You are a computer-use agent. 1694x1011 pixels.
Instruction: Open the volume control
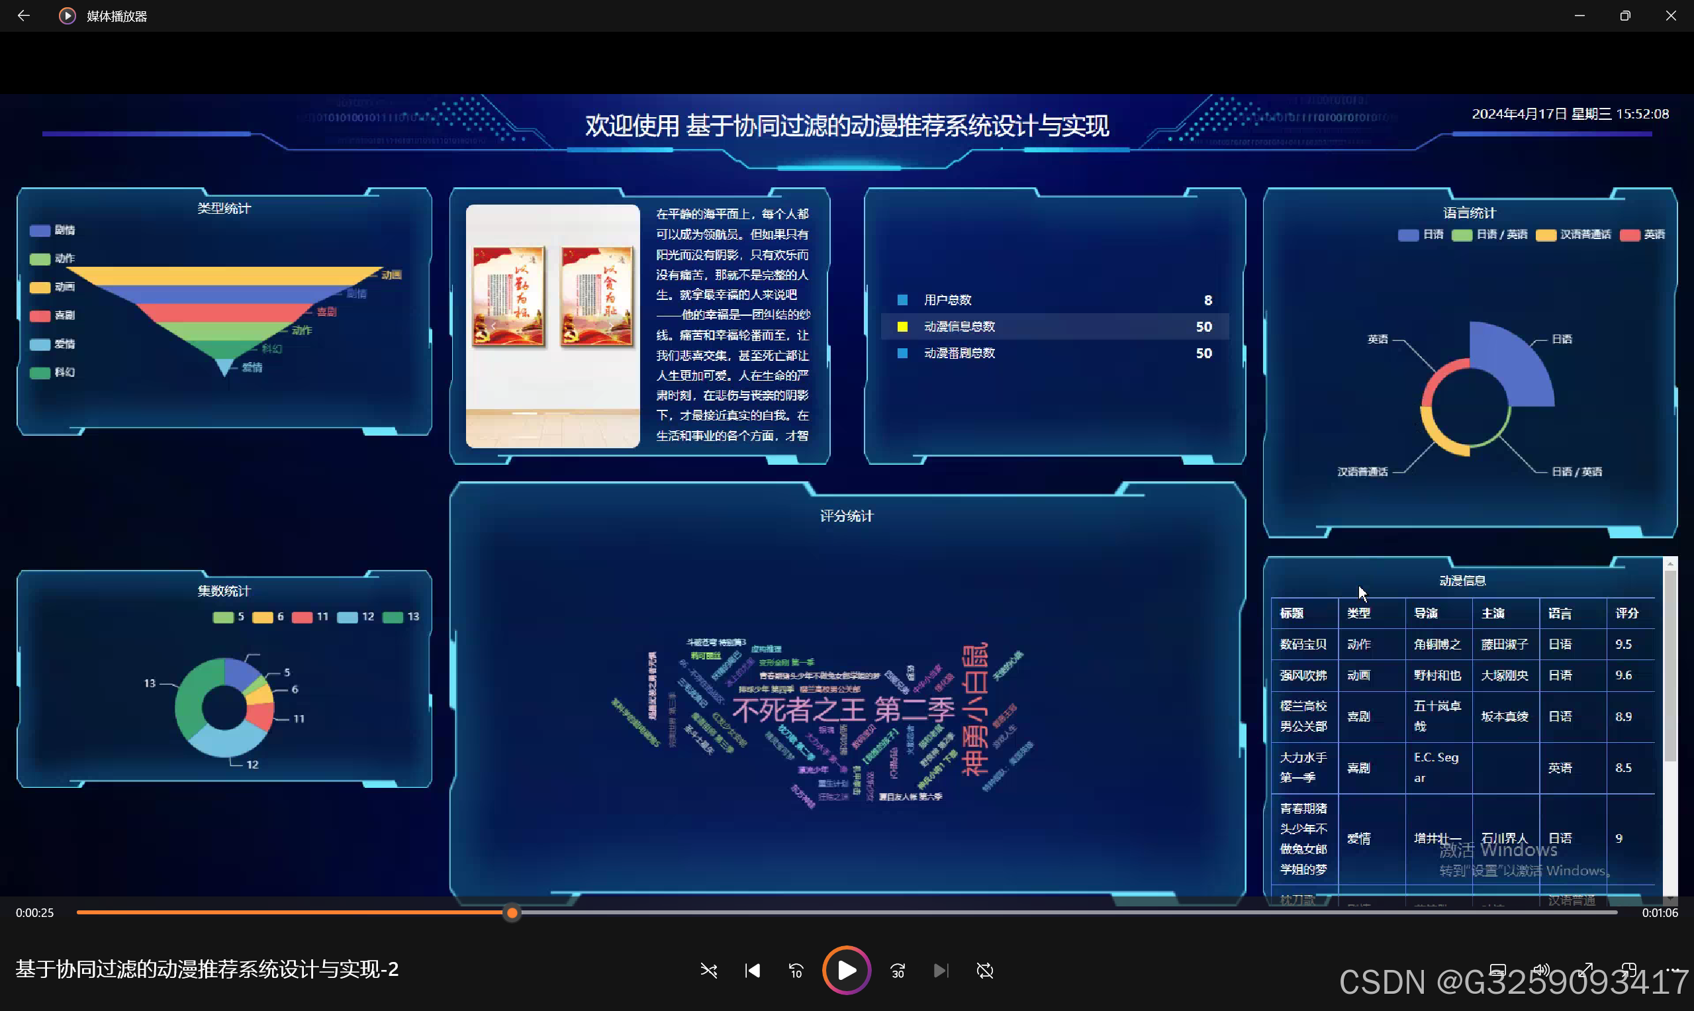pos(1540,970)
